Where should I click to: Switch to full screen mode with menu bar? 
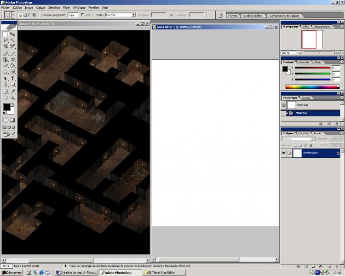pos(9,127)
